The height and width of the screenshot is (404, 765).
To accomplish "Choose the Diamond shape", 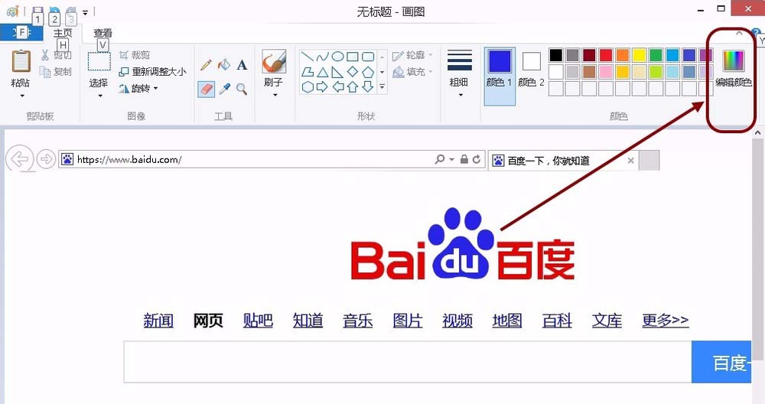I will pyautogui.click(x=353, y=72).
